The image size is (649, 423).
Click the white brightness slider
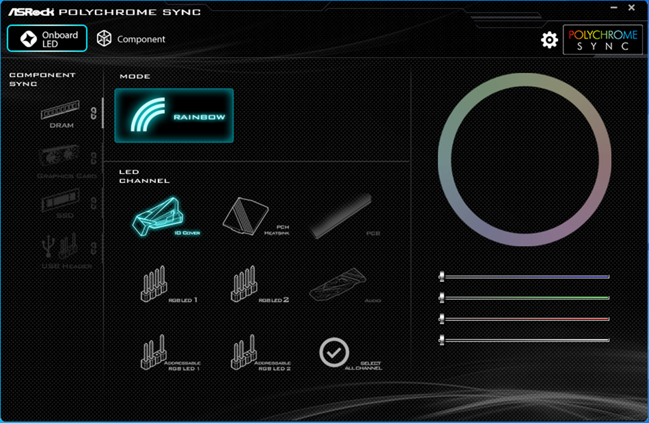[524, 340]
